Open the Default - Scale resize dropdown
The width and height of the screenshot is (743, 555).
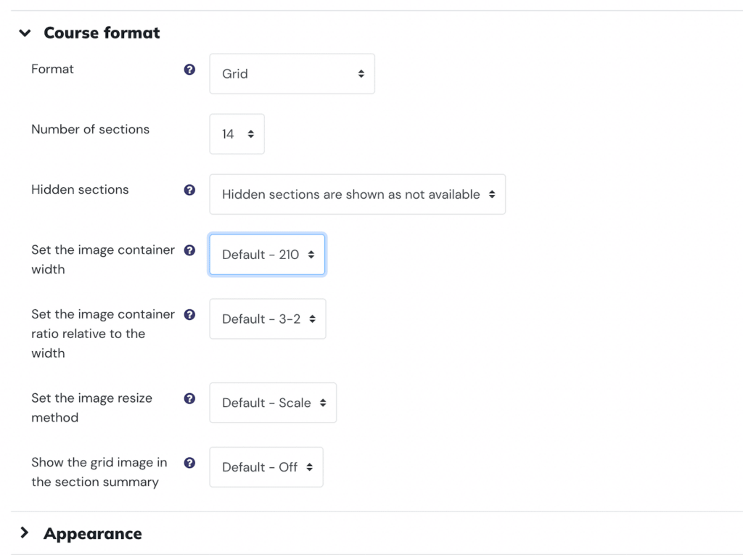[273, 403]
